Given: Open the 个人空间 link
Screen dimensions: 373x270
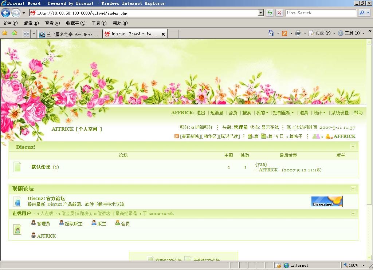Looking at the screenshot, I should (x=88, y=129).
